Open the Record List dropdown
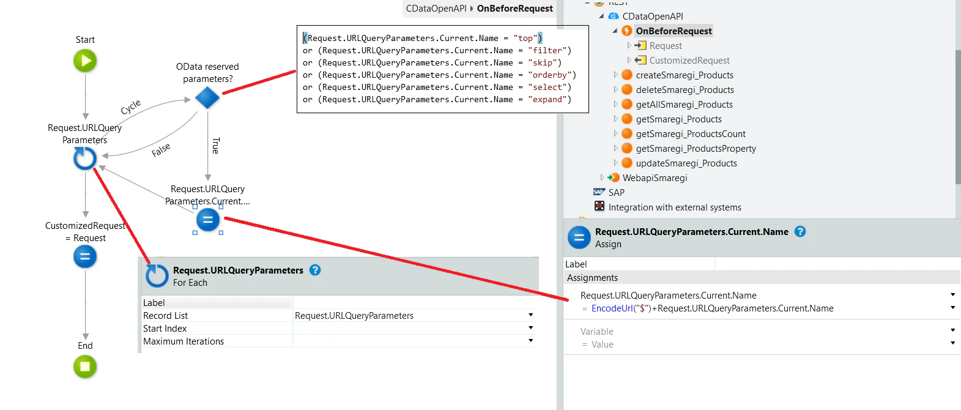 tap(530, 315)
